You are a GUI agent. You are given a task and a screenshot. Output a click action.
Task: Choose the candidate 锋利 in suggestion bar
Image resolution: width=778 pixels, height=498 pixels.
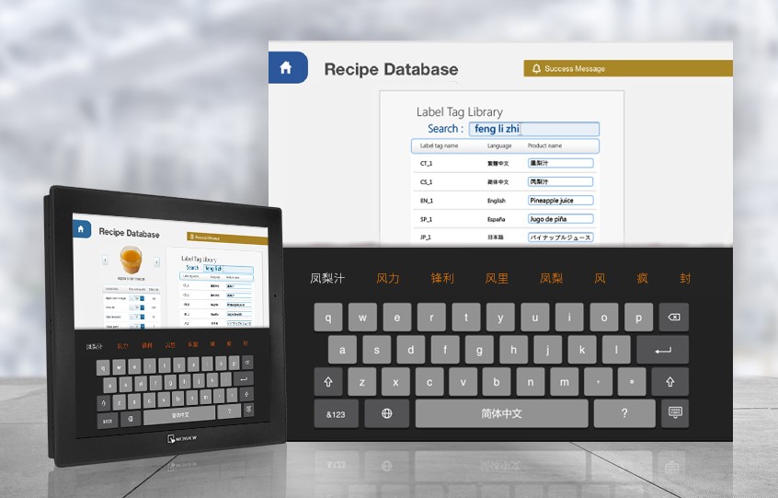pos(442,278)
